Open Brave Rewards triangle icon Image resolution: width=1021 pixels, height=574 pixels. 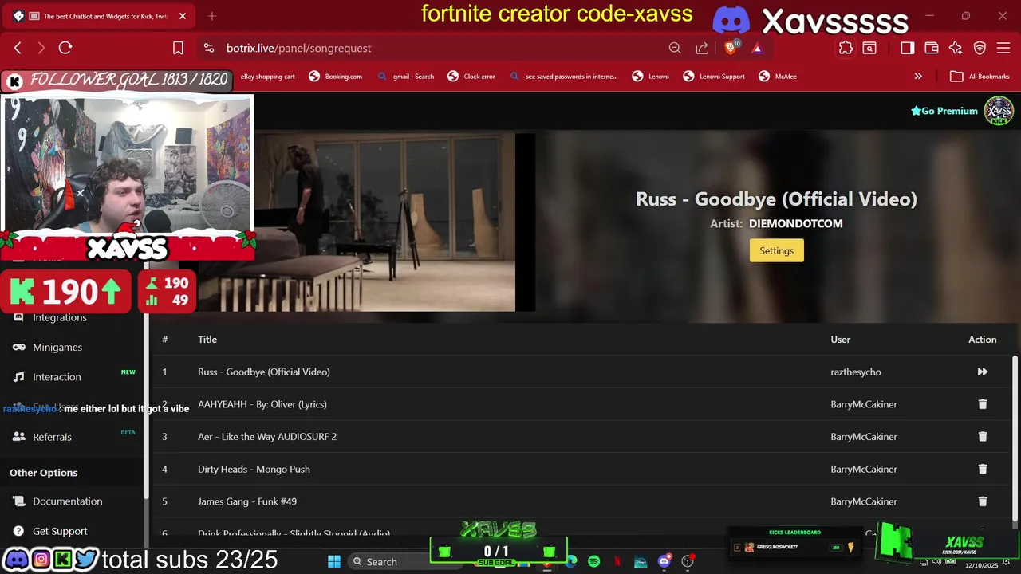(757, 48)
